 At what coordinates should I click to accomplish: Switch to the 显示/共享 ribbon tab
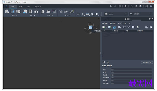[x=38, y=7]
